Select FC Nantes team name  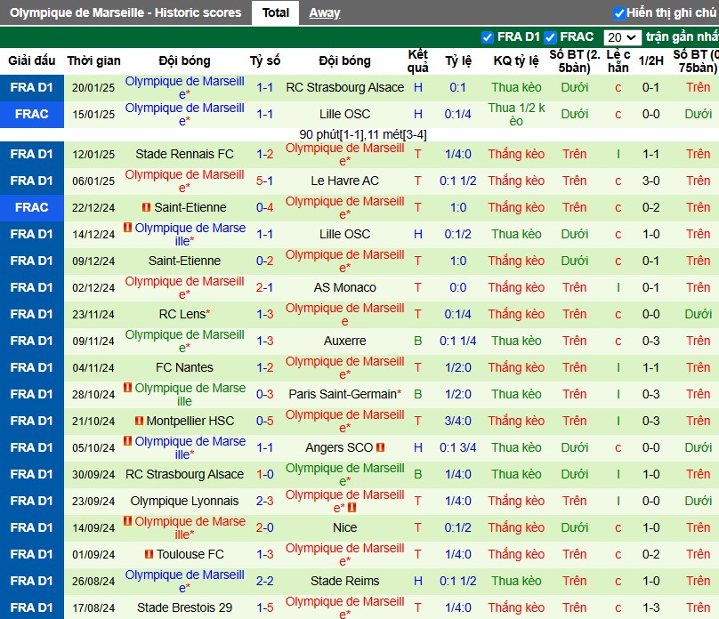pos(184,367)
